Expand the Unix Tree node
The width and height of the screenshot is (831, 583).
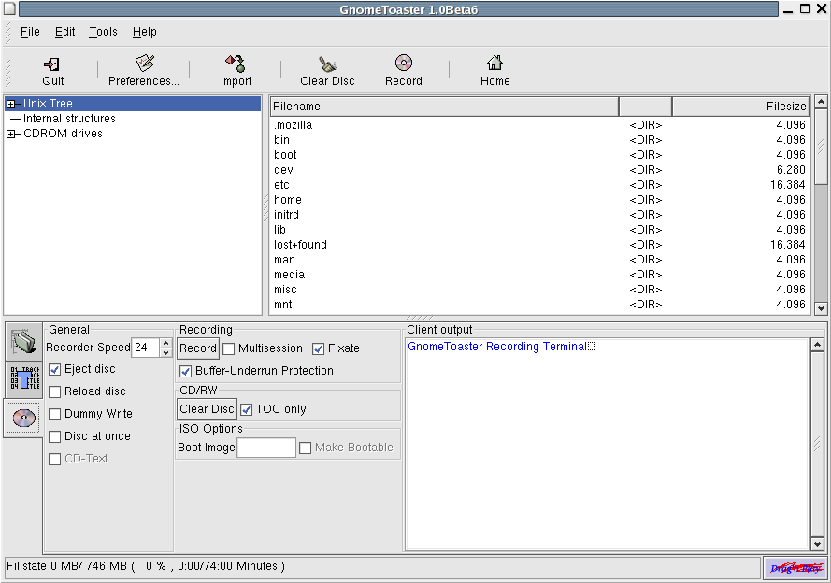pos(10,104)
